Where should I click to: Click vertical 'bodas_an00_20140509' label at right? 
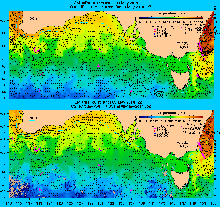click(215, 23)
